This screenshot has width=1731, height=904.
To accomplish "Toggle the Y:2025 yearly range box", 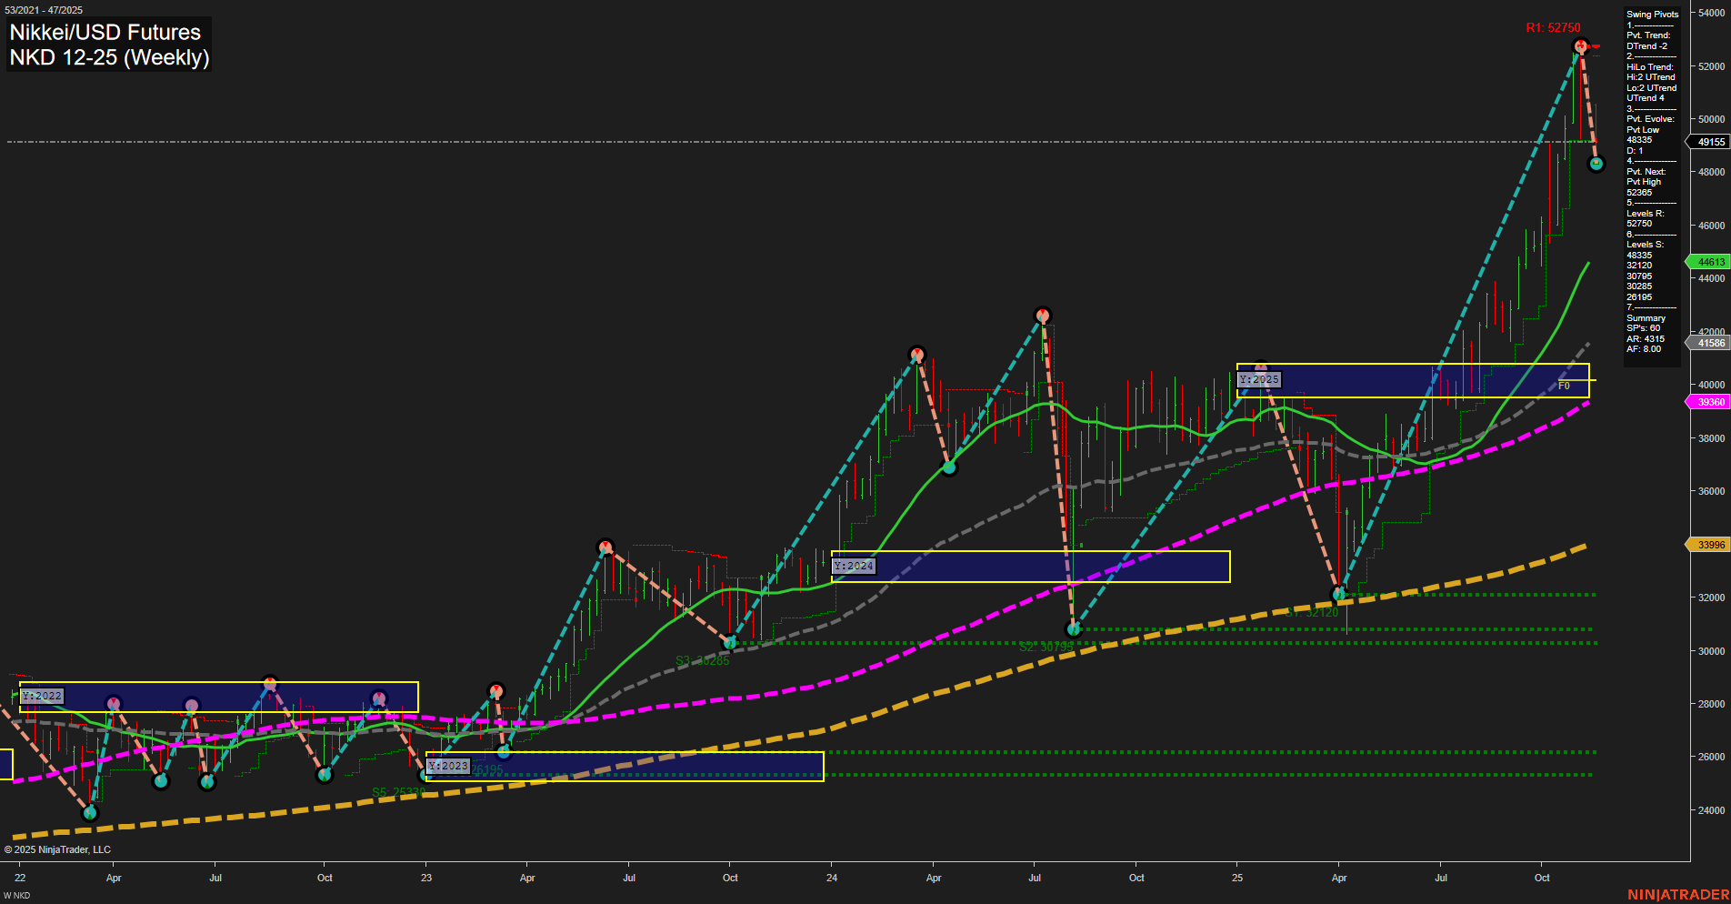I will point(1260,379).
